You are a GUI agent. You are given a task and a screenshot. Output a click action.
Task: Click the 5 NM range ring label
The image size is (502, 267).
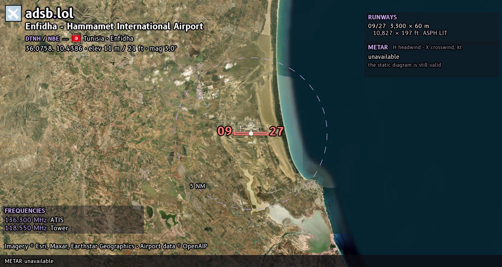197,186
